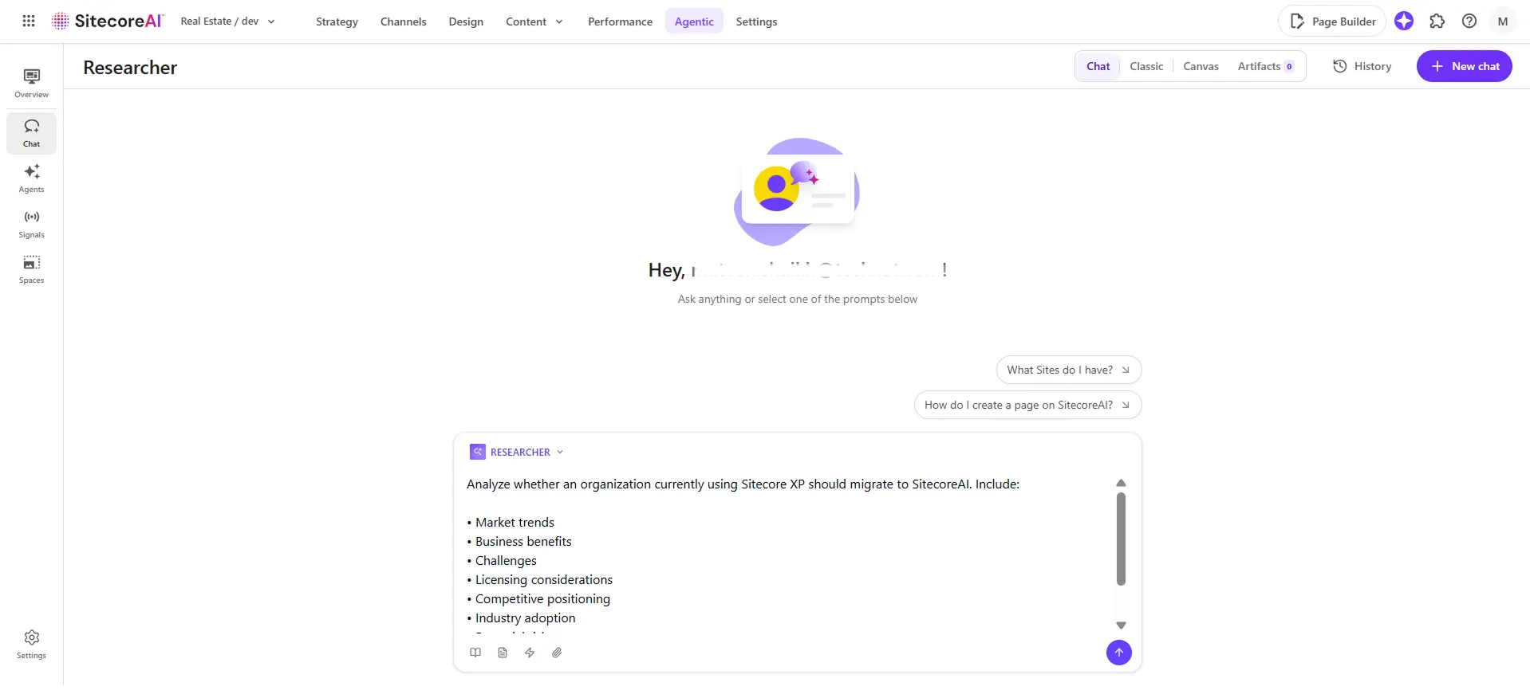
Task: Open the extensions puzzle icon
Action: (1437, 22)
